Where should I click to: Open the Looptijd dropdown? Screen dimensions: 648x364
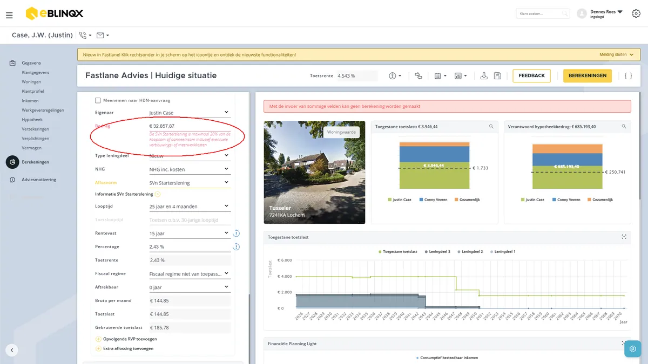tap(190, 207)
